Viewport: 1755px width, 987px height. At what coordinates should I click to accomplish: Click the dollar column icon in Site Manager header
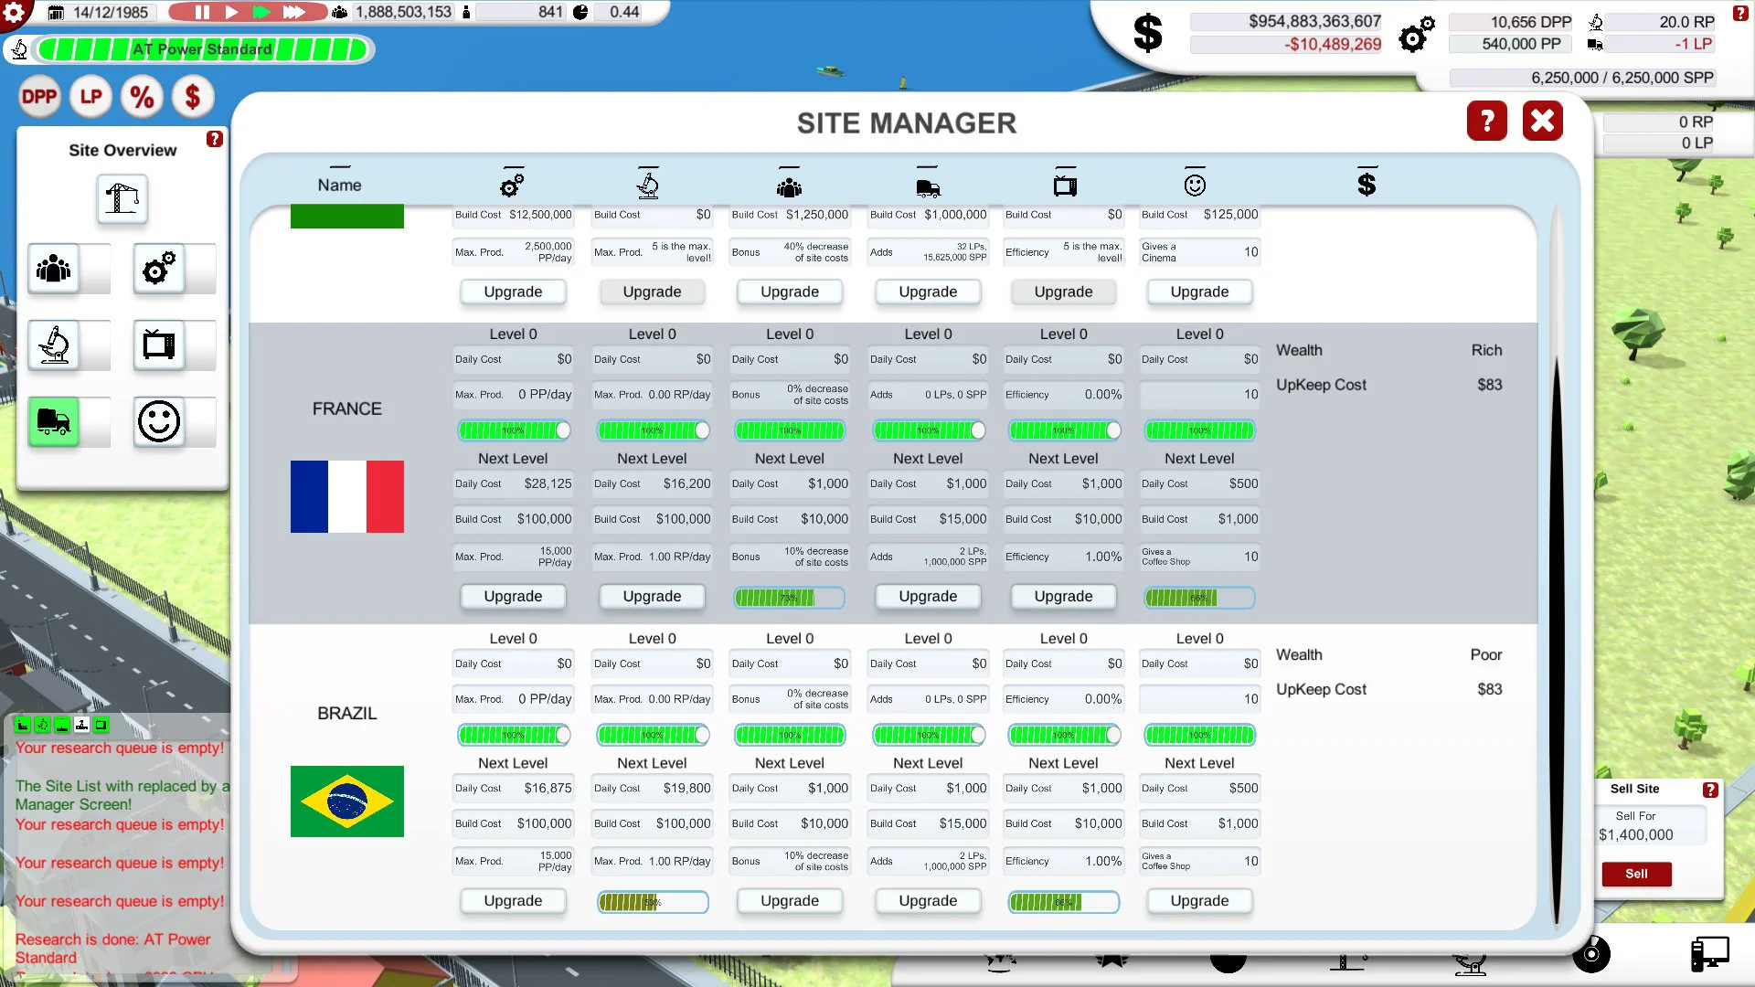pos(1367,182)
